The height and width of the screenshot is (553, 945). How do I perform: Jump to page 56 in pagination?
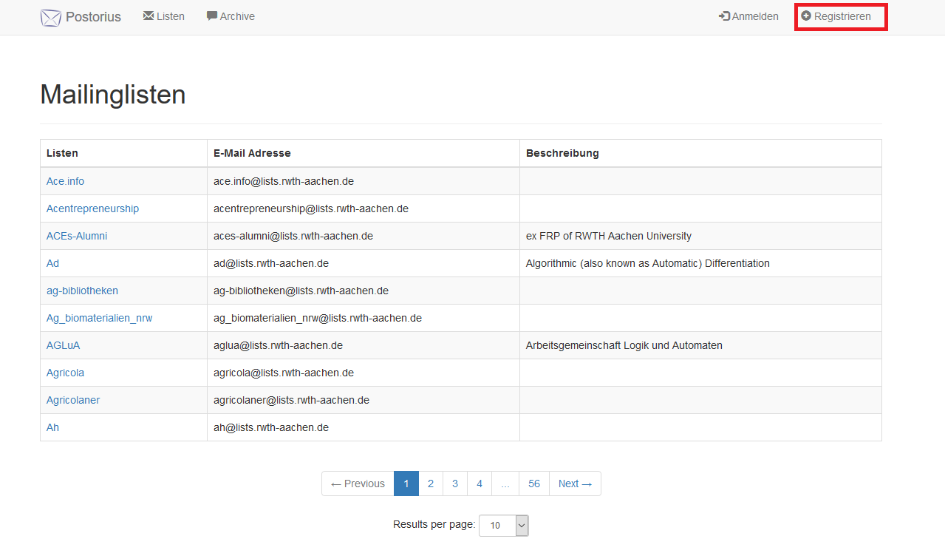point(533,484)
